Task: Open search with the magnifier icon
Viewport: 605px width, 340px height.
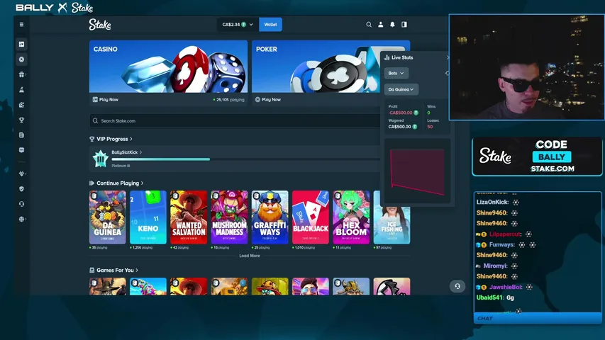Action: tap(369, 24)
